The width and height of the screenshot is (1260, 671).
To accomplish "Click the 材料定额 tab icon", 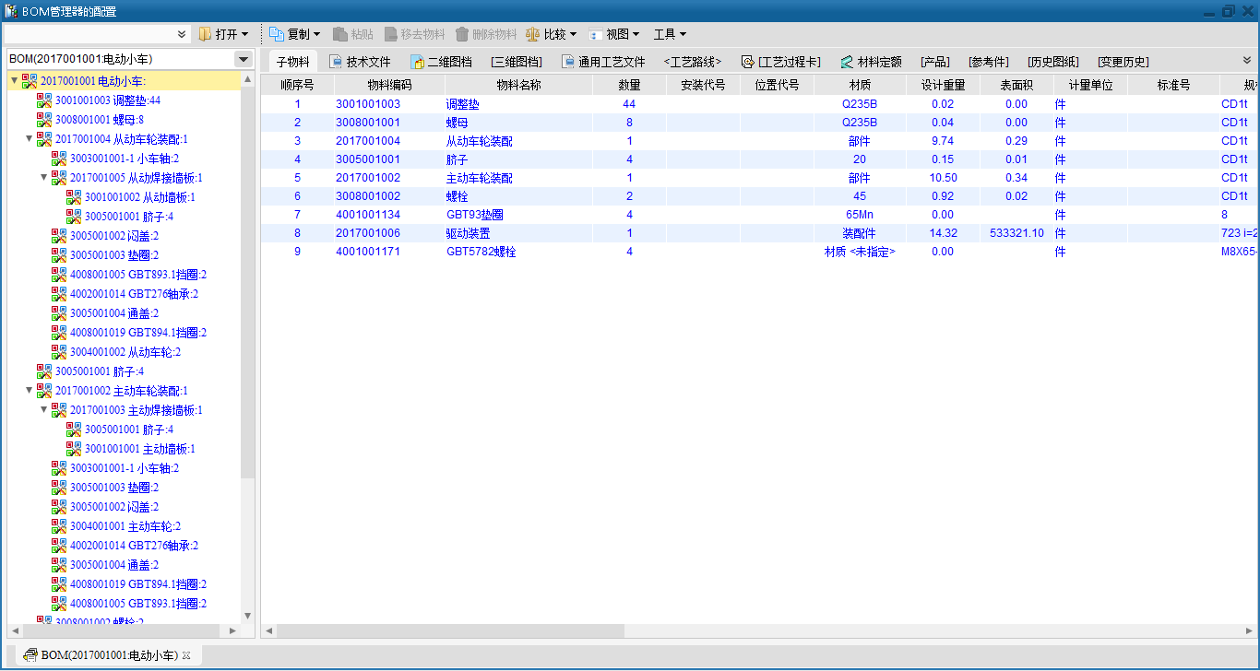I will 847,62.
